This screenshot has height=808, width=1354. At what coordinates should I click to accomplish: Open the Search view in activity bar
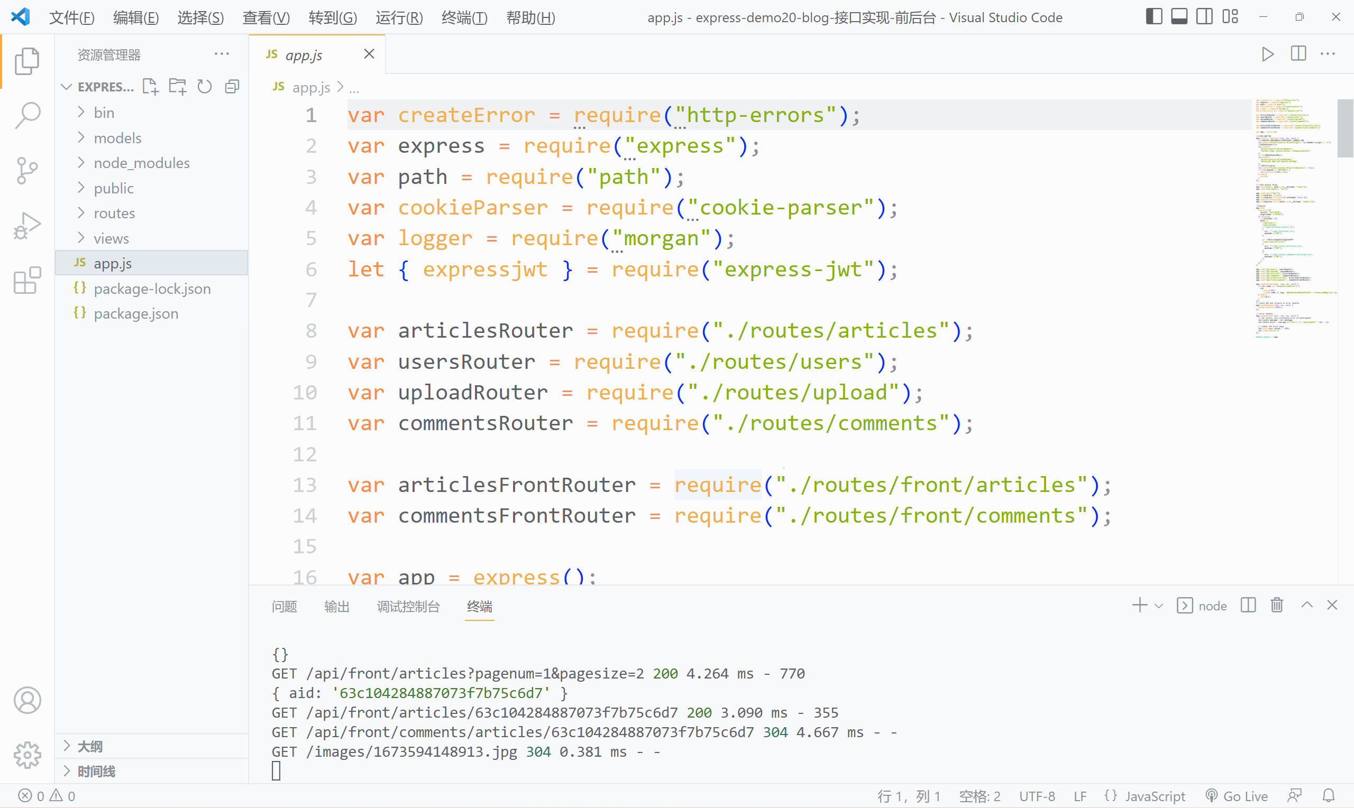(x=28, y=115)
